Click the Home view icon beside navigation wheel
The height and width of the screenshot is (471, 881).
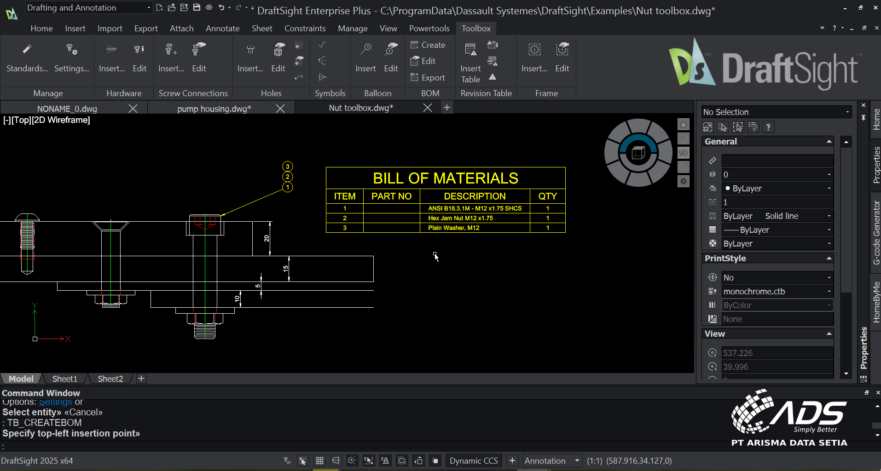(x=684, y=124)
